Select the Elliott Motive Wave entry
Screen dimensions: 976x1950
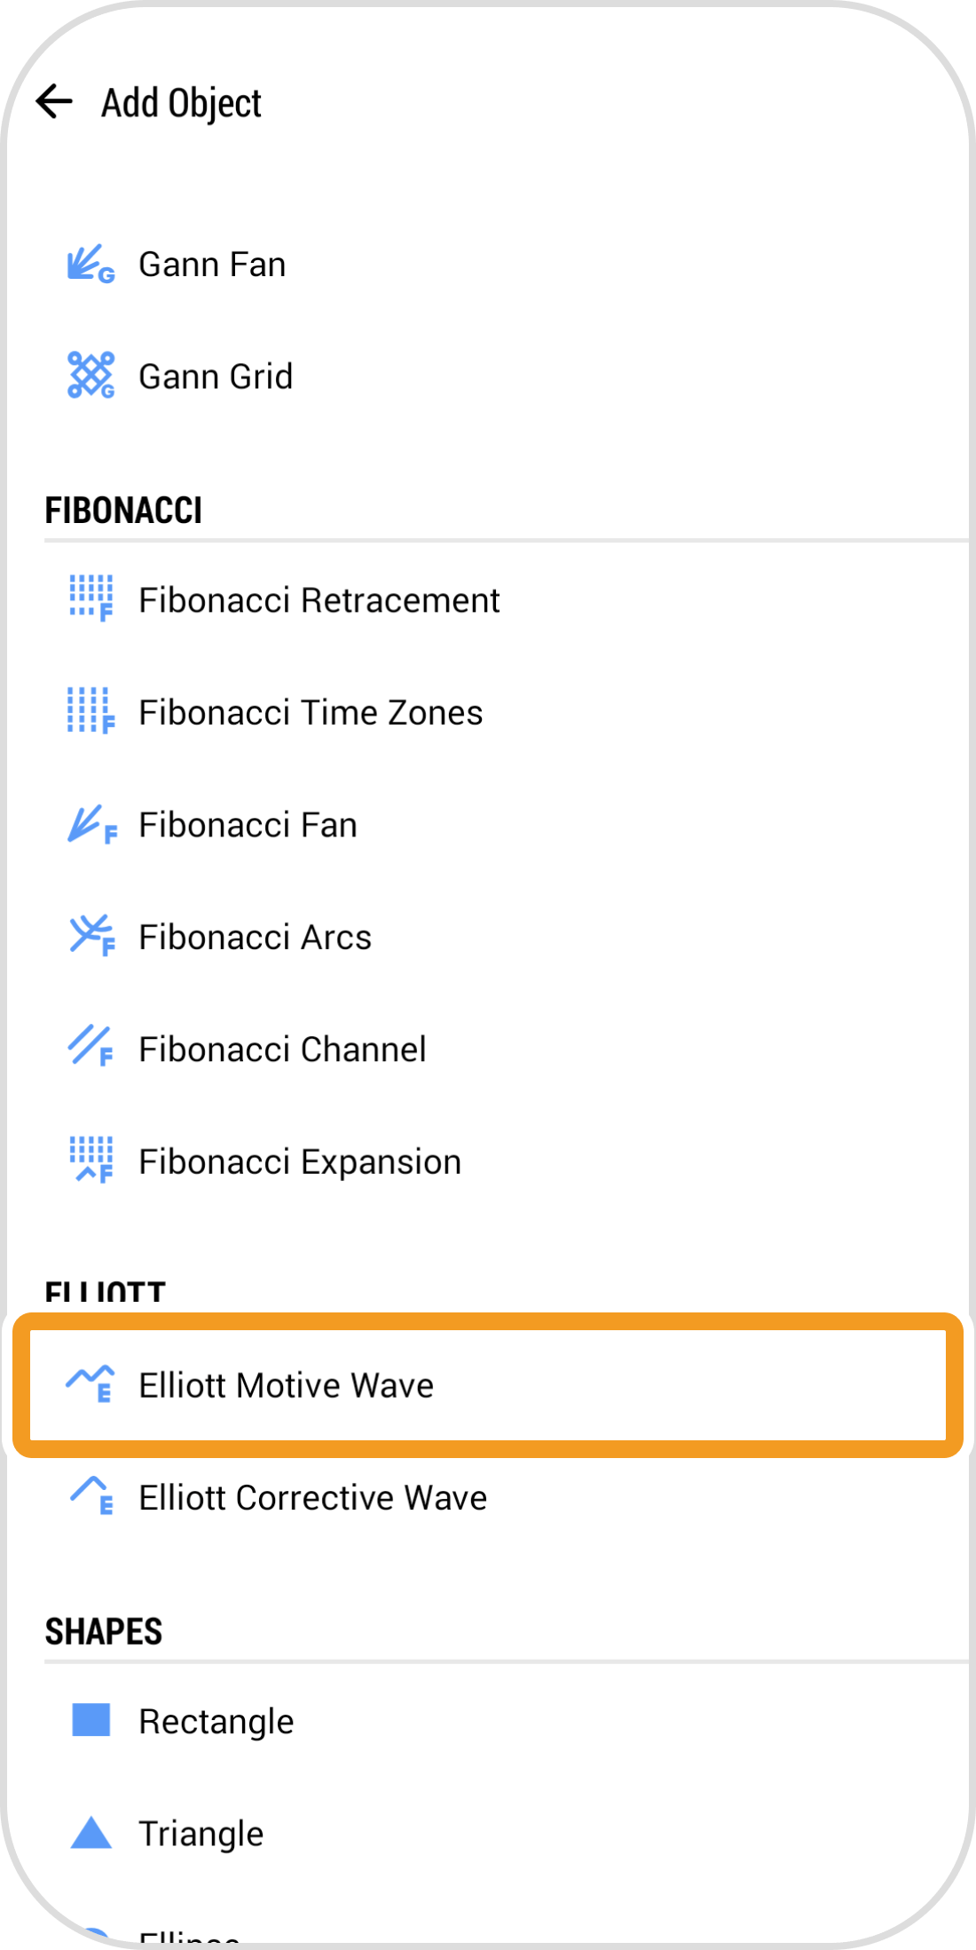286,1385
